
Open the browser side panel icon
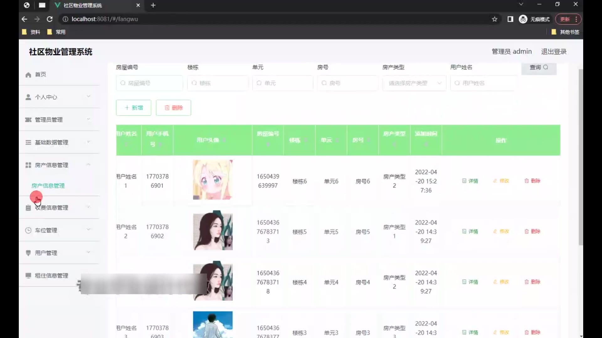pos(510,19)
